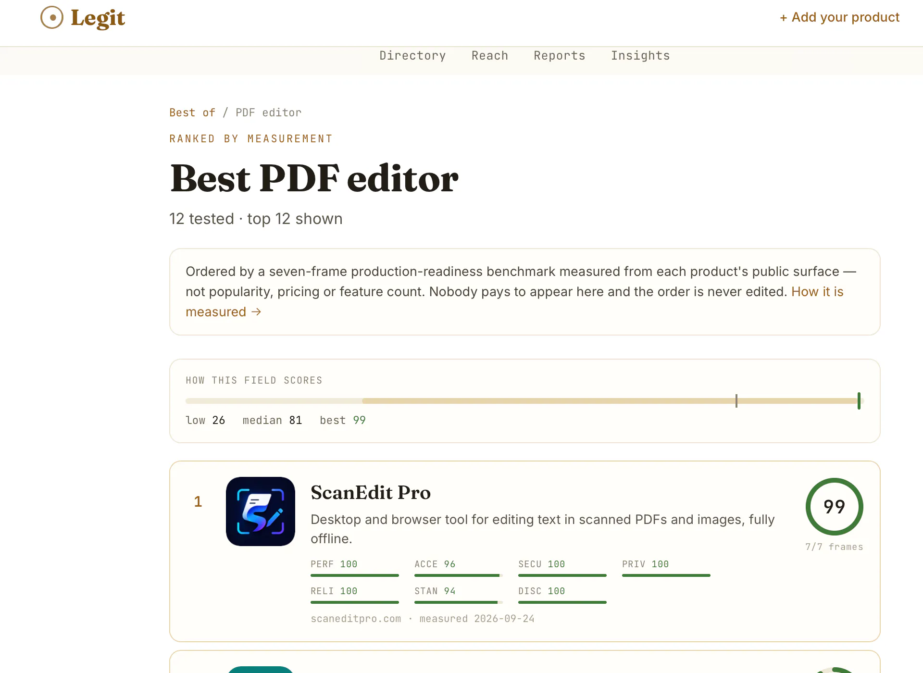Click the PERF 100 score metric
The width and height of the screenshot is (923, 673).
pyautogui.click(x=355, y=568)
